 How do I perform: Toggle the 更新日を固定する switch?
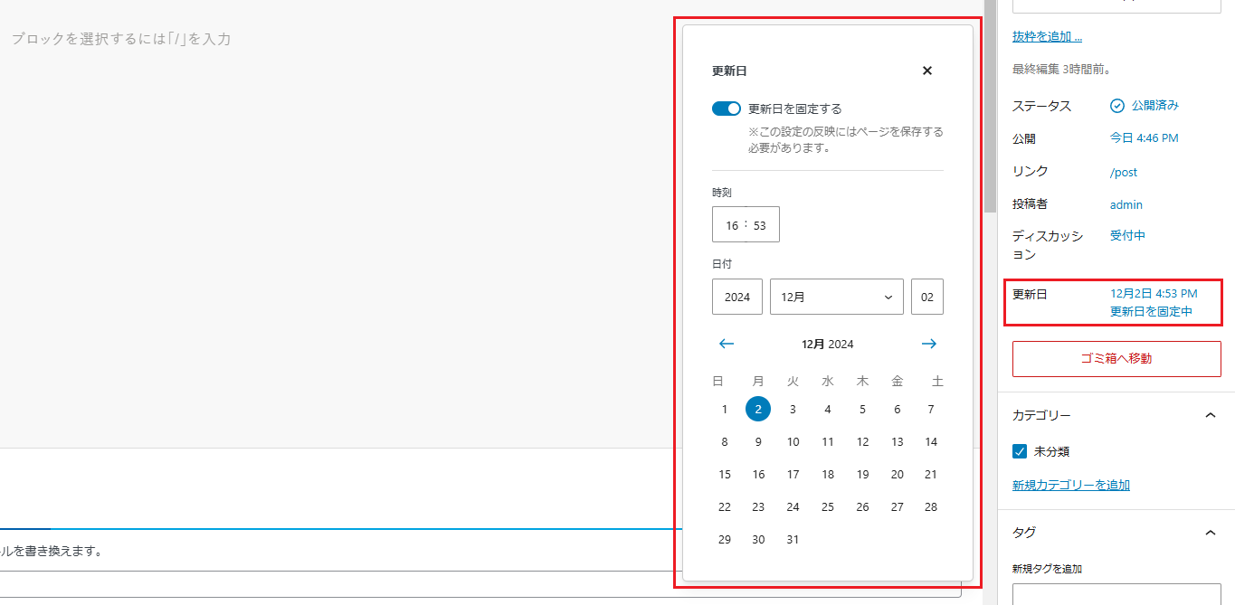pos(727,109)
